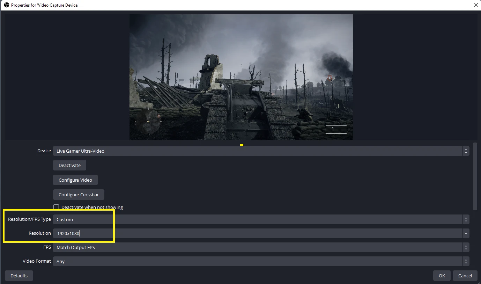Image resolution: width=481 pixels, height=284 pixels.
Task: Click the video capture preview image
Action: (241, 77)
